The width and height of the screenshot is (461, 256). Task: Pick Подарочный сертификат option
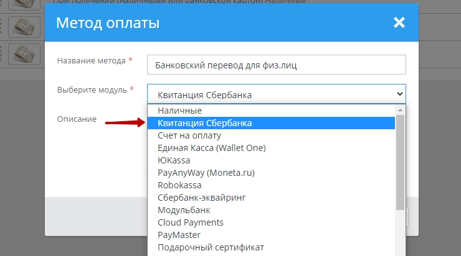[x=211, y=247]
